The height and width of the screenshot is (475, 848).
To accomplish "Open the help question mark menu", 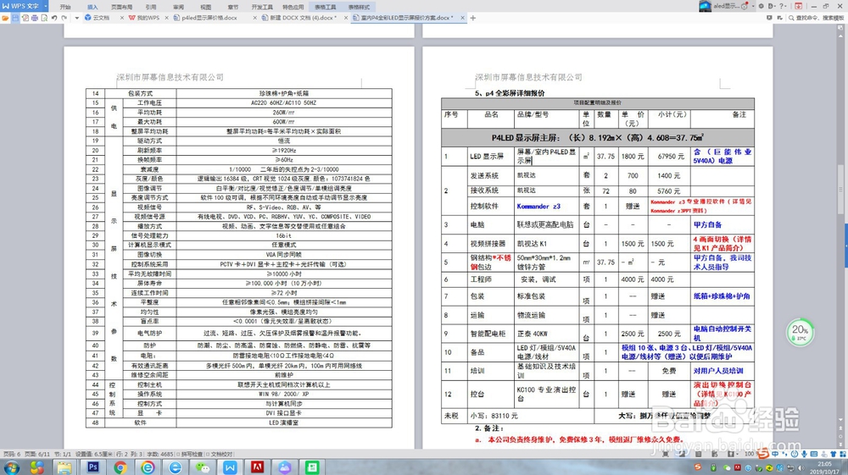I will tap(782, 7).
